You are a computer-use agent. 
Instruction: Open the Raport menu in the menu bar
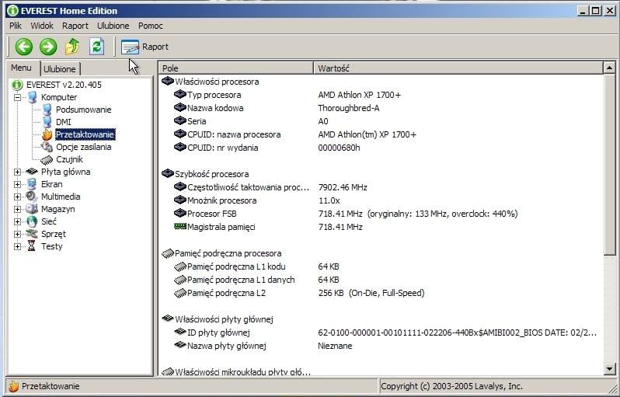tap(75, 26)
